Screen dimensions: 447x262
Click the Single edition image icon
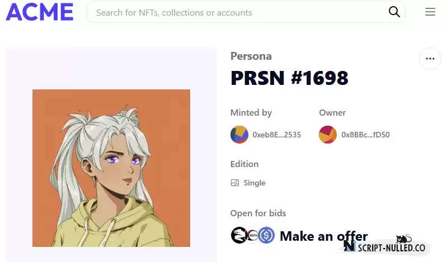[x=235, y=183]
